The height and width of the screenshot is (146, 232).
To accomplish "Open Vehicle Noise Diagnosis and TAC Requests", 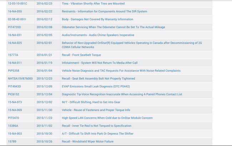I will 121,71.
